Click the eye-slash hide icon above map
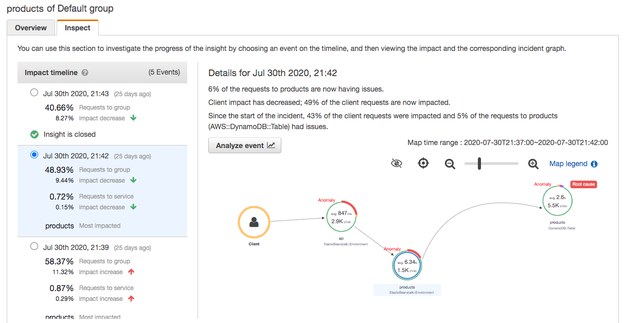The image size is (625, 323). point(396,164)
